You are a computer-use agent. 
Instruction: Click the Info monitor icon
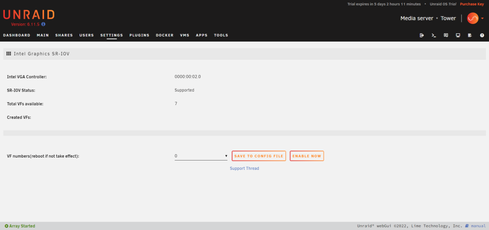click(x=458, y=35)
